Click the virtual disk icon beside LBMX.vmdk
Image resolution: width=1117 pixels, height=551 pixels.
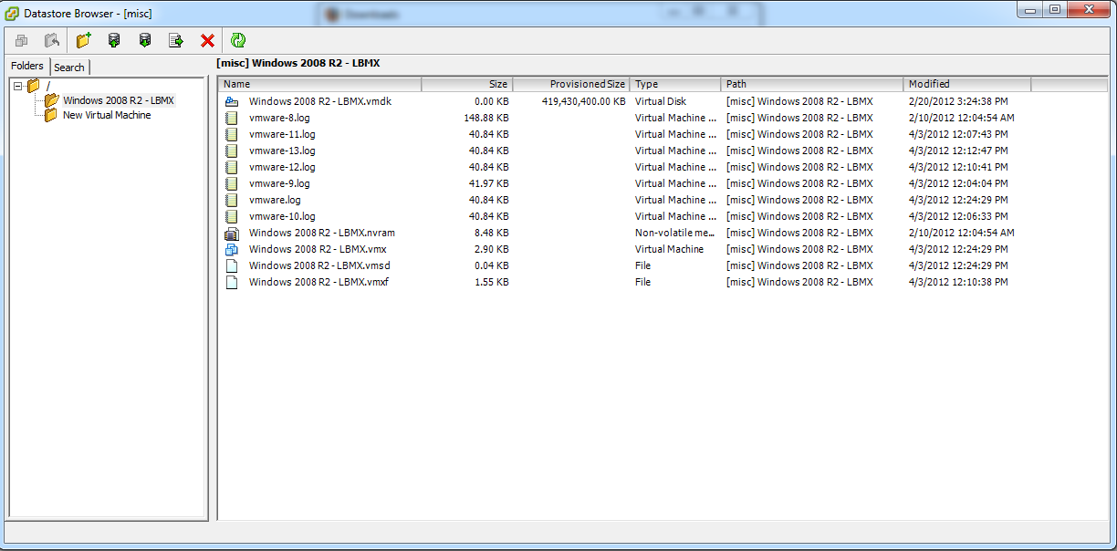[x=232, y=101]
